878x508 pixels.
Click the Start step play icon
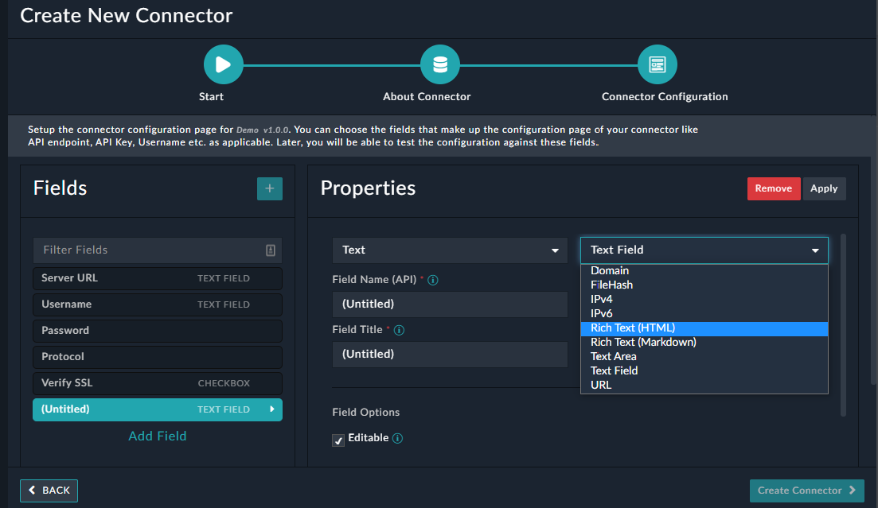[223, 64]
